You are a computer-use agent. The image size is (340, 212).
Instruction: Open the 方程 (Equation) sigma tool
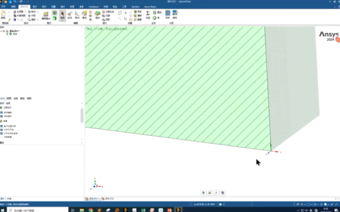click(148, 14)
